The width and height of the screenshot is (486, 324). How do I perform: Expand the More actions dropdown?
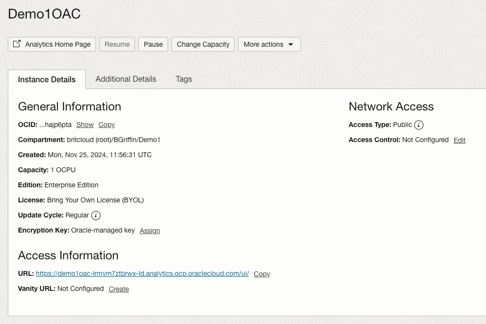point(269,44)
